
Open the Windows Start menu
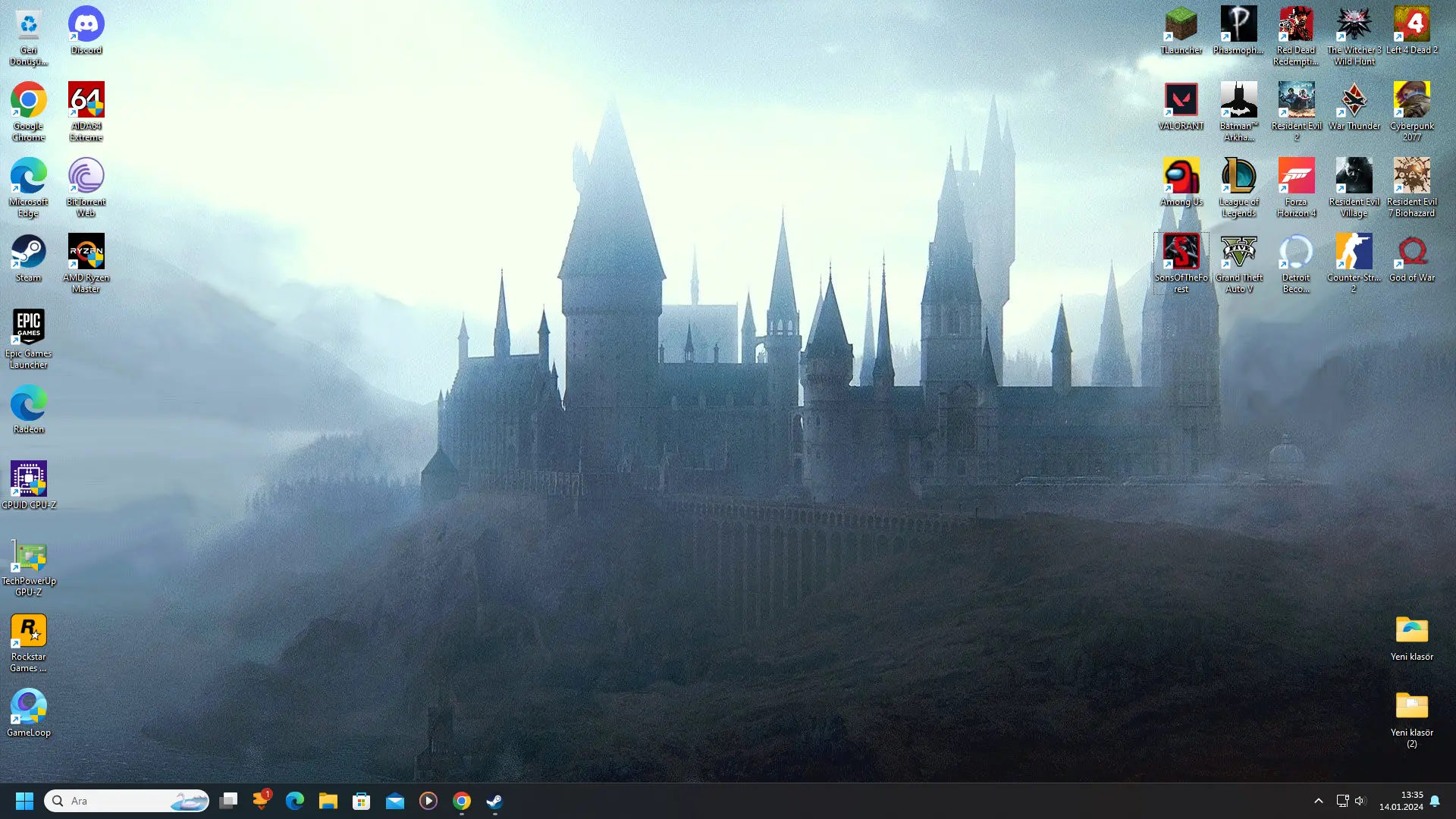tap(24, 801)
